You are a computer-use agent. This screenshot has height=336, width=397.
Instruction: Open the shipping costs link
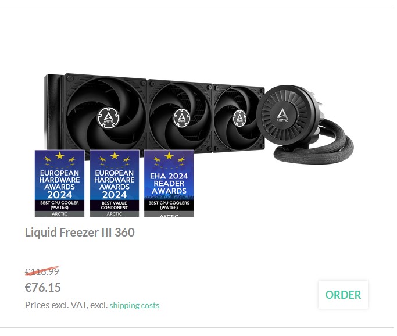coord(134,305)
